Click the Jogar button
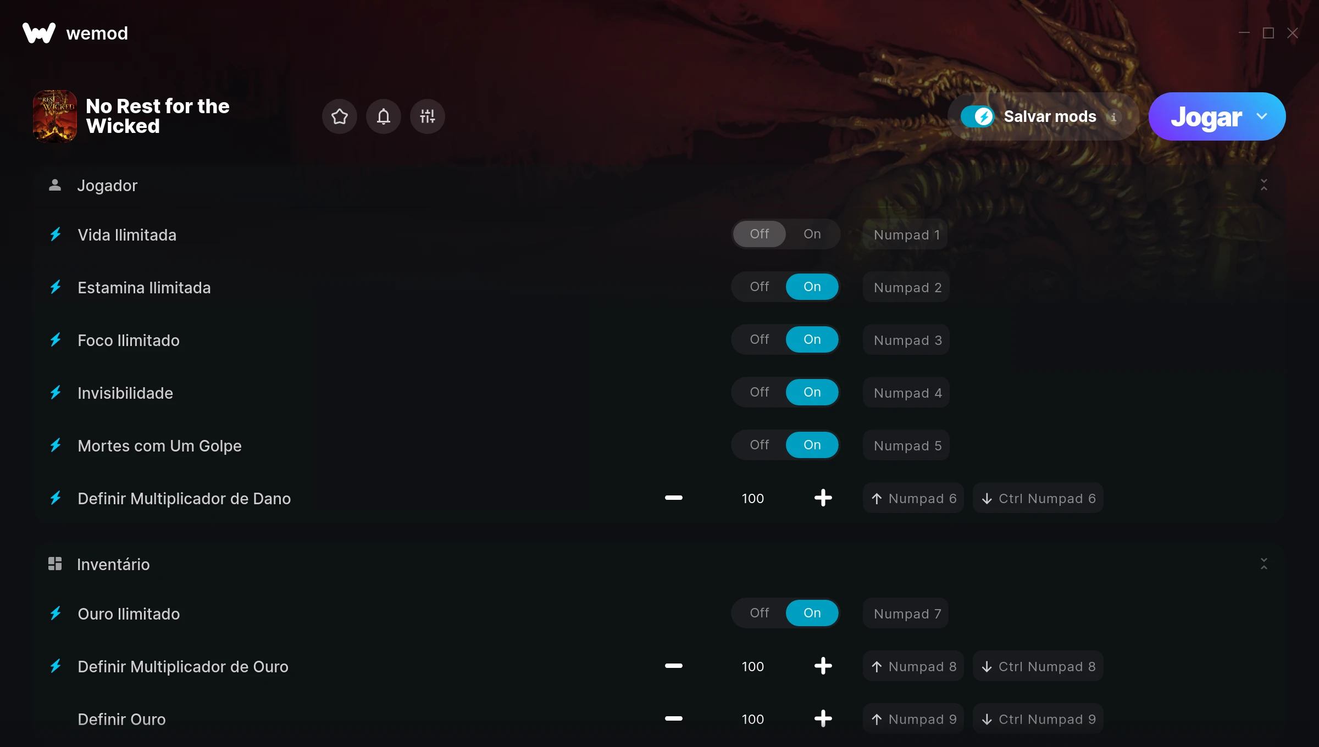The height and width of the screenshot is (747, 1319). click(1206, 116)
